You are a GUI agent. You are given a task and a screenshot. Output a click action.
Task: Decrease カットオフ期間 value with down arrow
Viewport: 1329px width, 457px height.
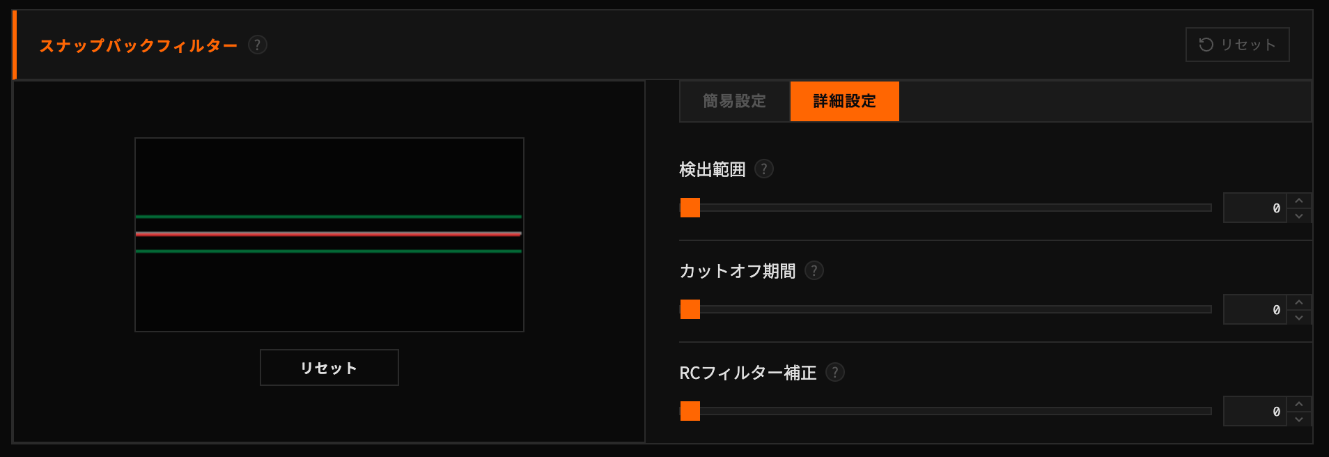pyautogui.click(x=1299, y=318)
